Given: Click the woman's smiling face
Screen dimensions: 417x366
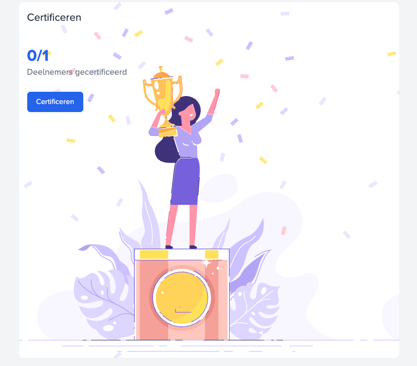Looking at the screenshot, I should 188,112.
